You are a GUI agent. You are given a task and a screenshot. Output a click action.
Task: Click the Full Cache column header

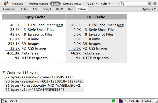coord(96,17)
